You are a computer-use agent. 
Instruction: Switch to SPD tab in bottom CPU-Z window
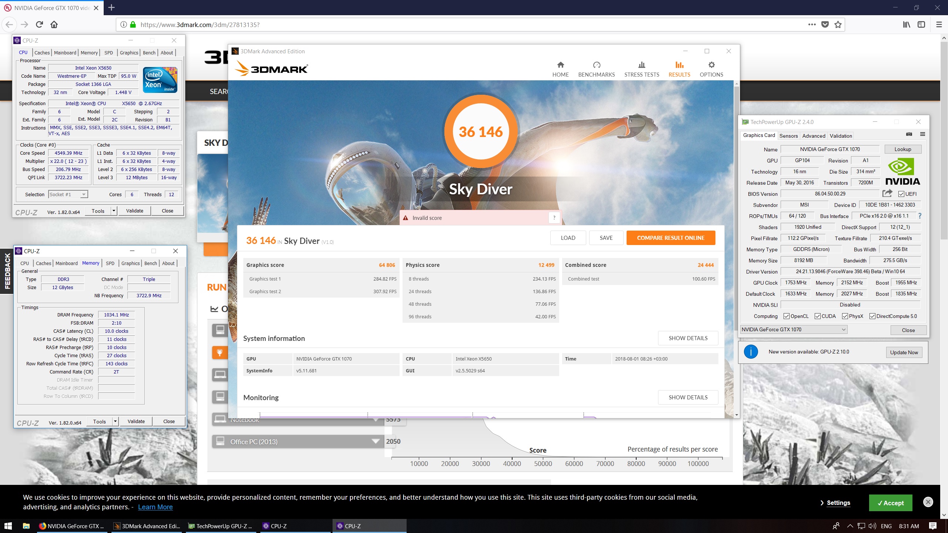pyautogui.click(x=110, y=263)
